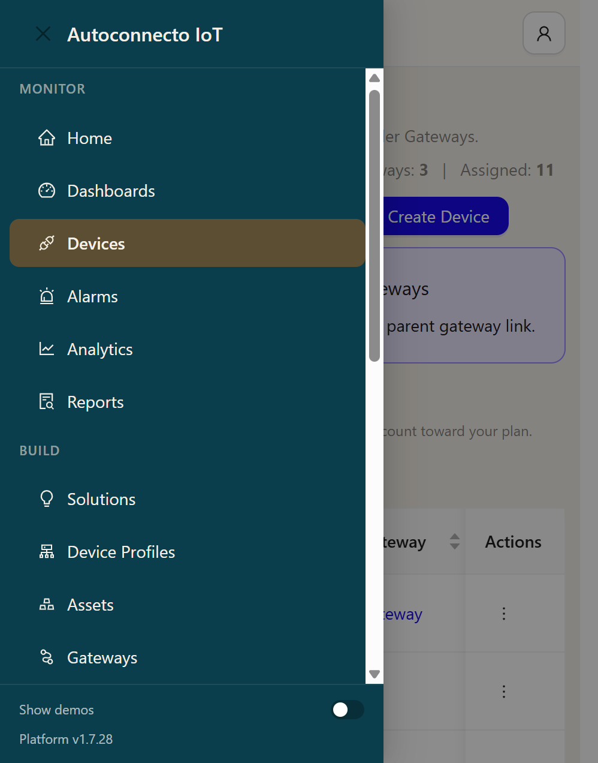Click the Alarms siren icon
Screen dimensions: 598x763
coord(47,296)
